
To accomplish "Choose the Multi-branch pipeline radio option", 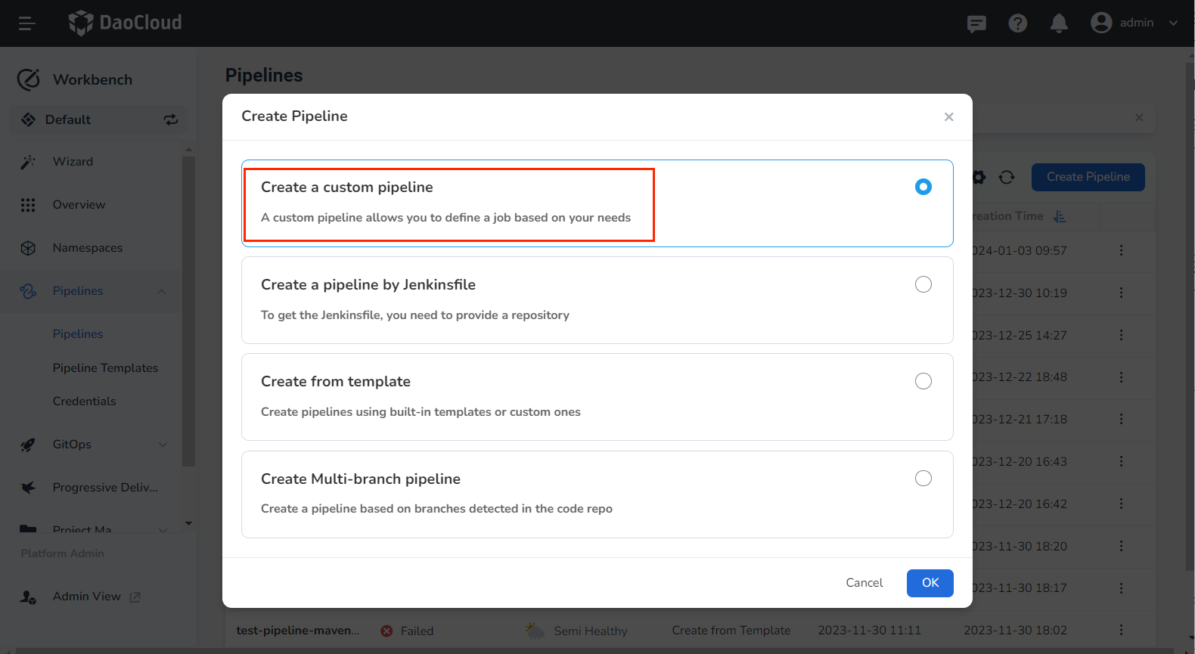I will (923, 479).
